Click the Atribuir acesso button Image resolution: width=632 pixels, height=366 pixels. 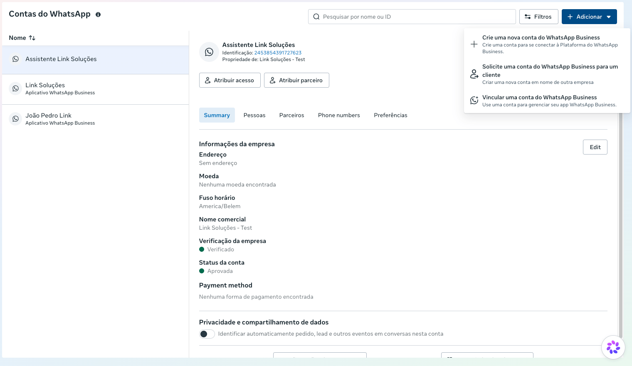tap(230, 80)
